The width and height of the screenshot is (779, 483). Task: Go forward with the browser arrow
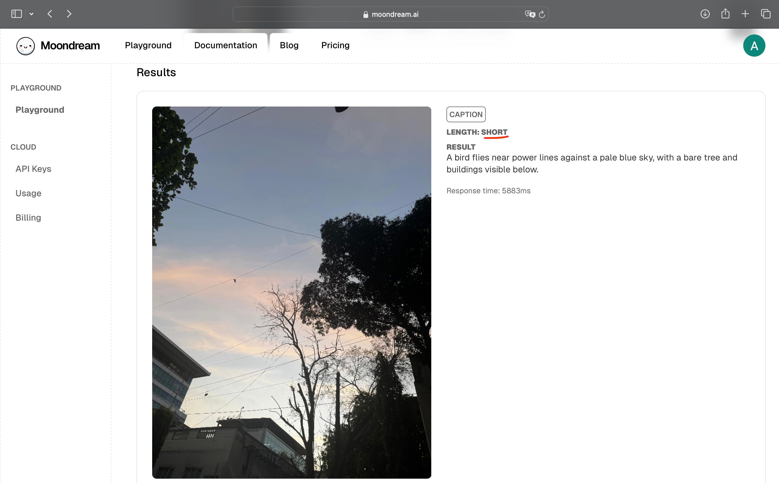tap(69, 14)
